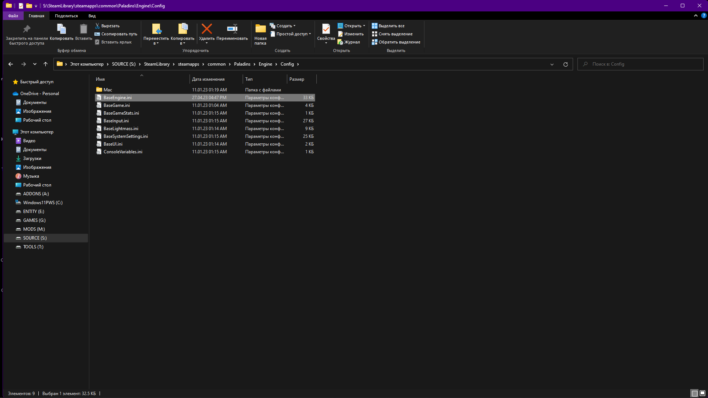
Task: Select all items (Выделить все)
Action: pyautogui.click(x=388, y=26)
